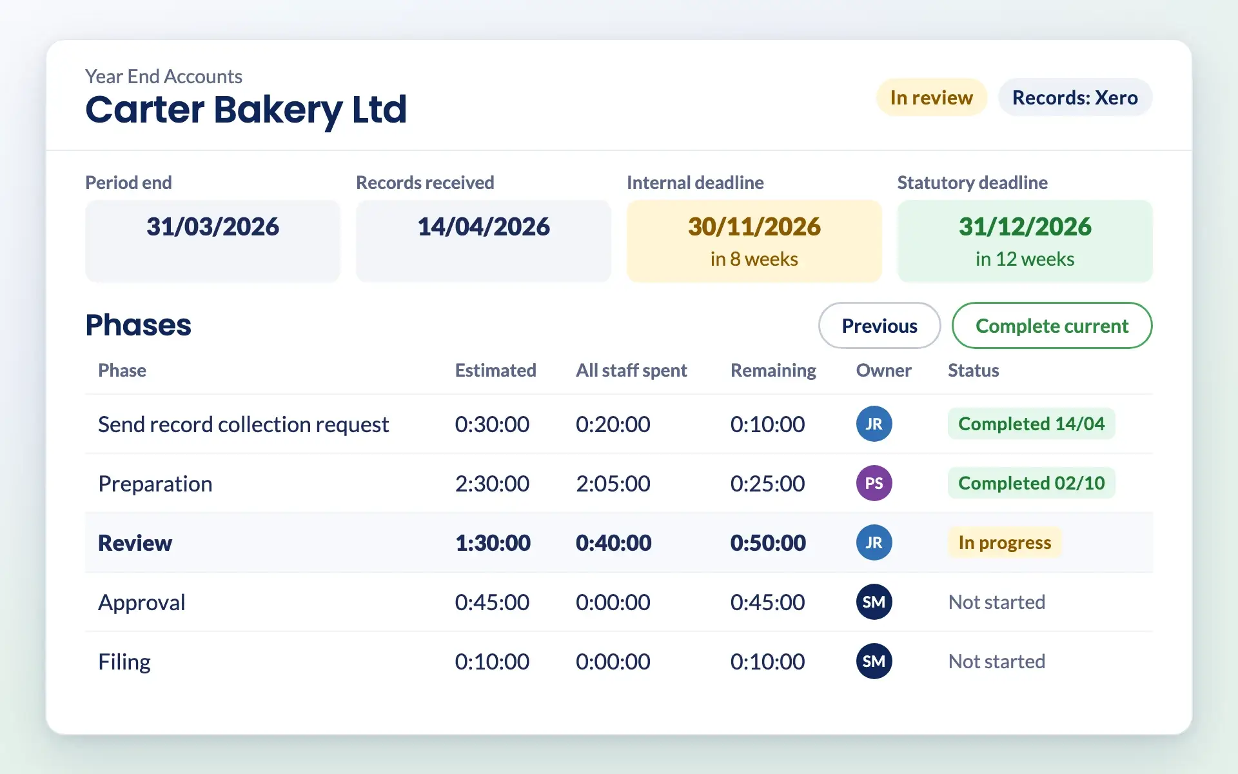The width and height of the screenshot is (1238, 774).
Task: Click the Remaining column header
Action: click(773, 371)
